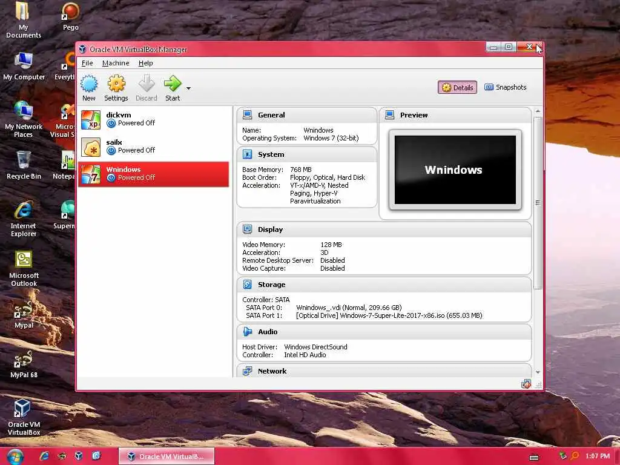Viewport: 620px width, 465px height.
Task: Click the 'Windows DirectSound' host driver value
Action: (x=315, y=347)
